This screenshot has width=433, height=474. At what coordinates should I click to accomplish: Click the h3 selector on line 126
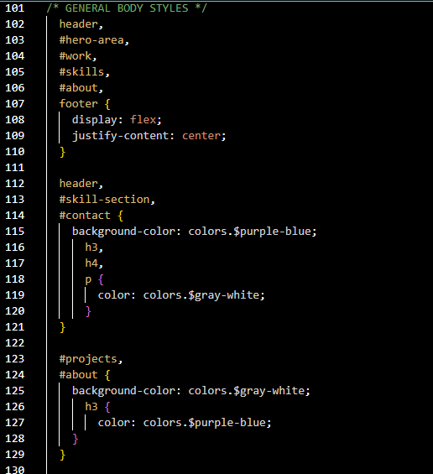pyautogui.click(x=91, y=407)
